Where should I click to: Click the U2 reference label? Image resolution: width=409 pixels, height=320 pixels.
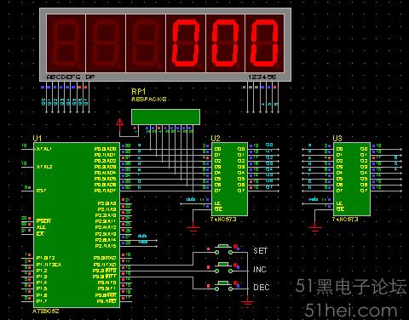[216, 139]
